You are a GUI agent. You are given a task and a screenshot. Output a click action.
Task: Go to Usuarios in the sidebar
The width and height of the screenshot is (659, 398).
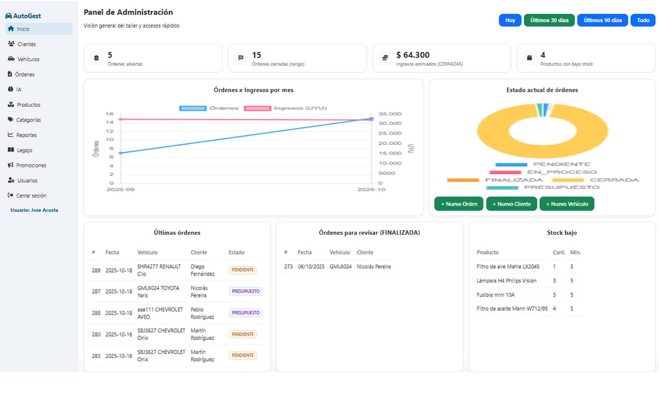click(x=27, y=181)
